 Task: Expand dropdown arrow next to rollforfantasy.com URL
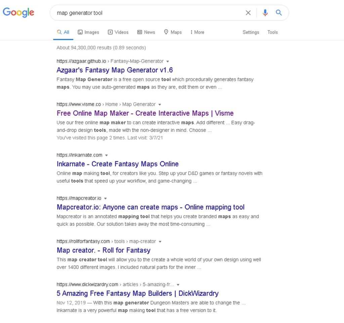click(x=160, y=242)
